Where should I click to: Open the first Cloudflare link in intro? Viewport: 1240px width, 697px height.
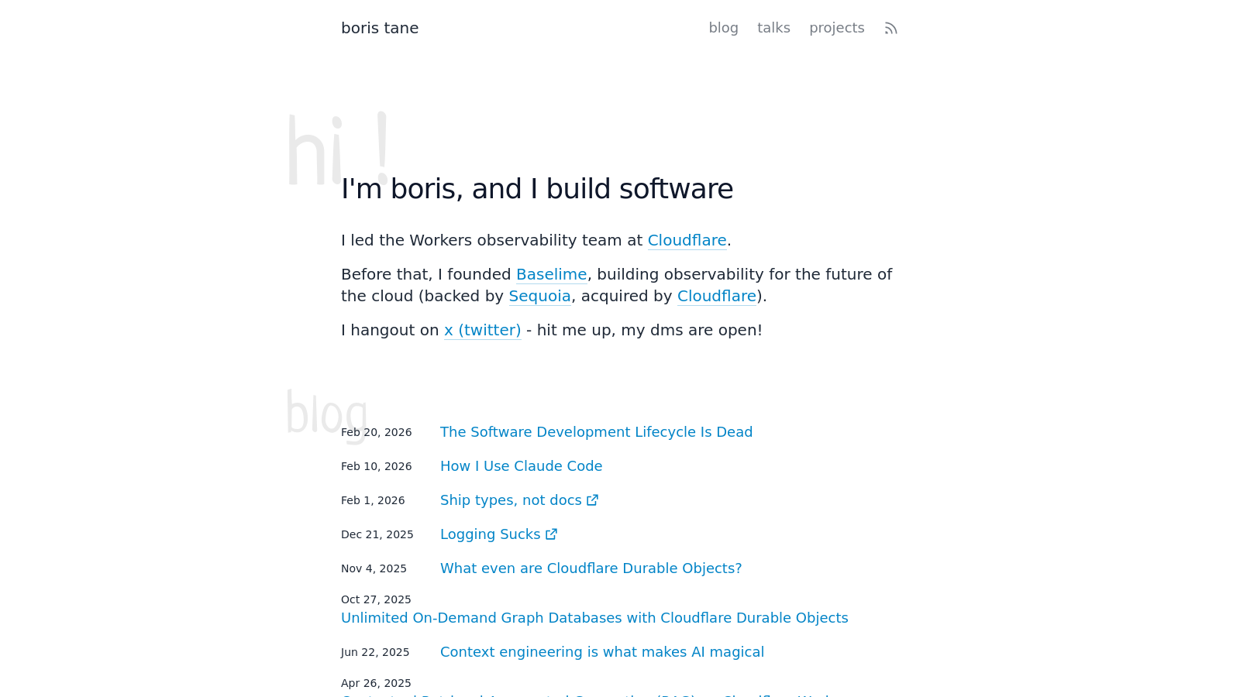pos(687,240)
